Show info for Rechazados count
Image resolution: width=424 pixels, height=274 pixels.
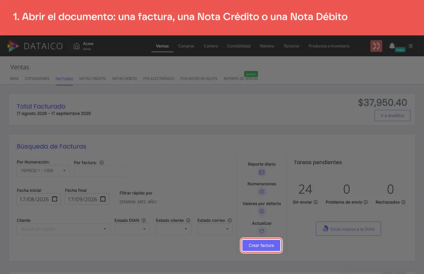403,202
